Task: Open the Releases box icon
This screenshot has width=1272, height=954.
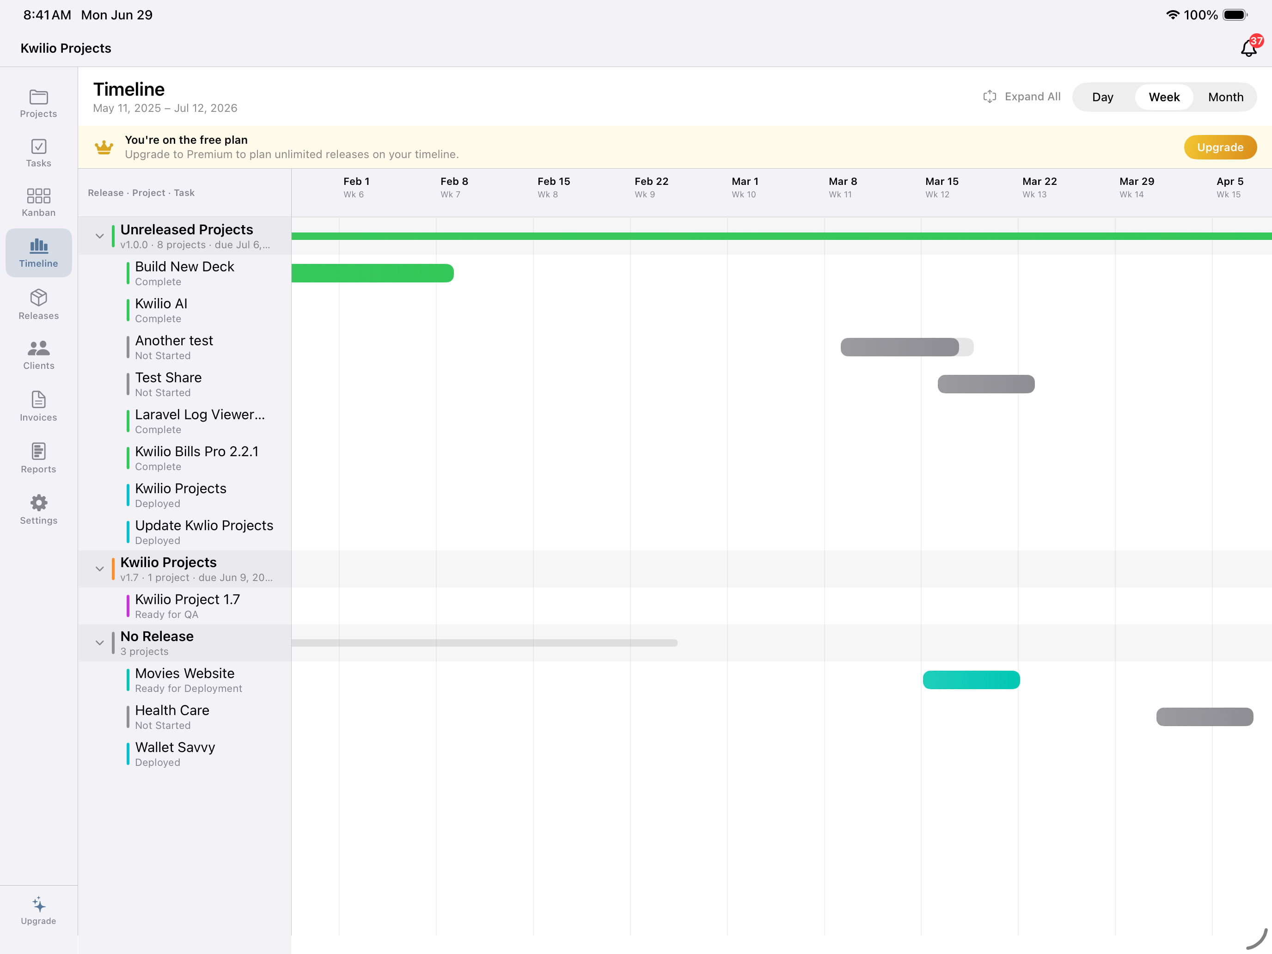Action: coord(38,297)
